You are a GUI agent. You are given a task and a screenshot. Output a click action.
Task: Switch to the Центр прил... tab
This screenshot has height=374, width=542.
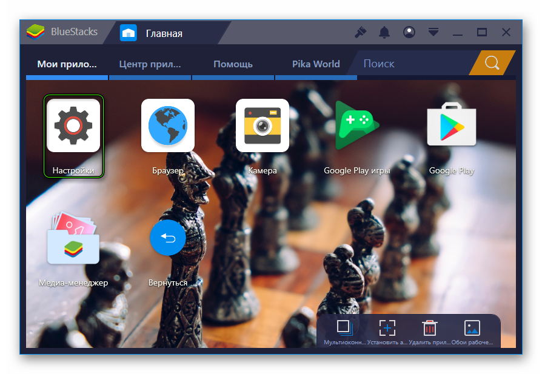(x=150, y=64)
